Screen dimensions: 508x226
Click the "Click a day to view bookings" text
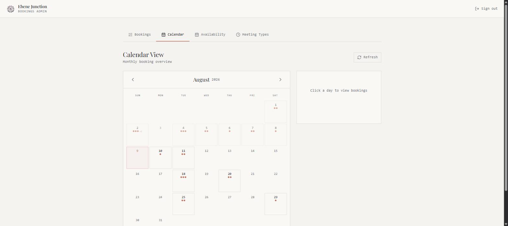click(339, 90)
